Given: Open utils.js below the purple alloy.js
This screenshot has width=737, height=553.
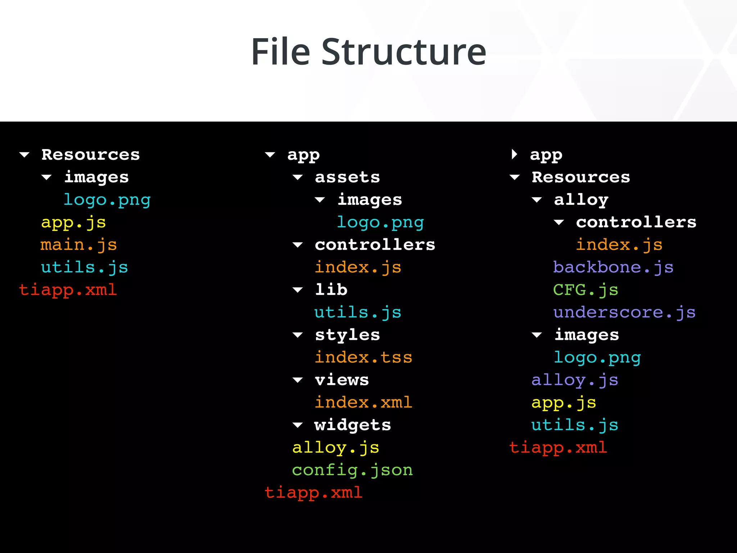Looking at the screenshot, I should click(575, 425).
